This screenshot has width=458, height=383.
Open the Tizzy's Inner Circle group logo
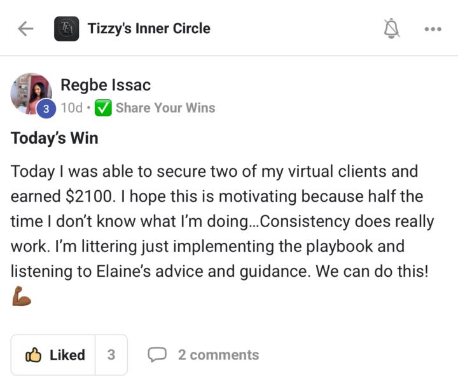67,29
